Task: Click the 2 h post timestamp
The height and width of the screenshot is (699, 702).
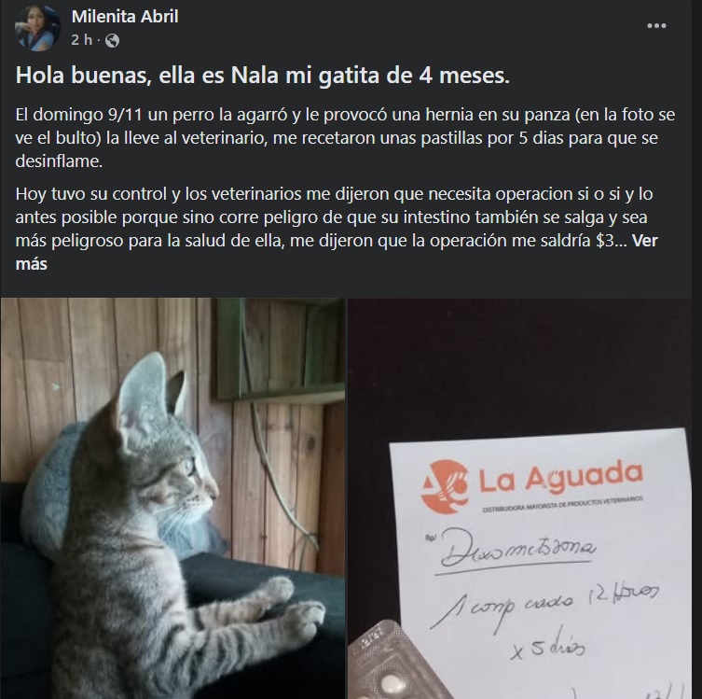Action: point(81,40)
